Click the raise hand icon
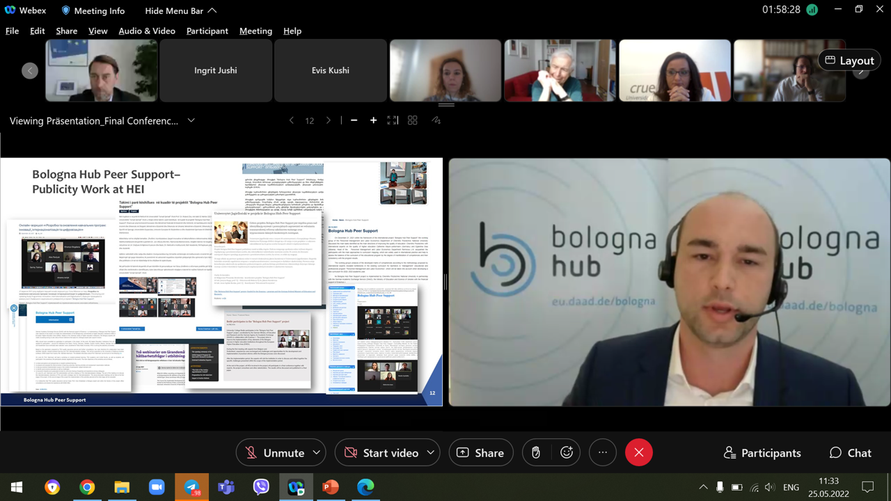Image resolution: width=891 pixels, height=501 pixels. click(x=536, y=453)
